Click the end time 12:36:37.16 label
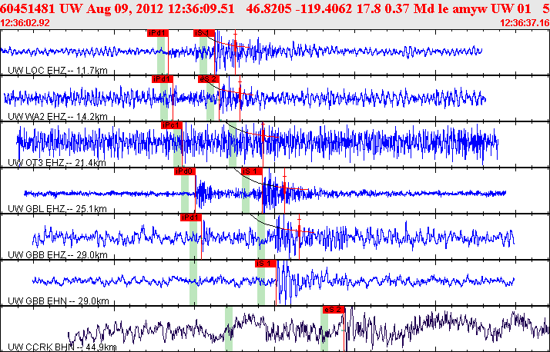The image size is (550, 352). pyautogui.click(x=524, y=23)
